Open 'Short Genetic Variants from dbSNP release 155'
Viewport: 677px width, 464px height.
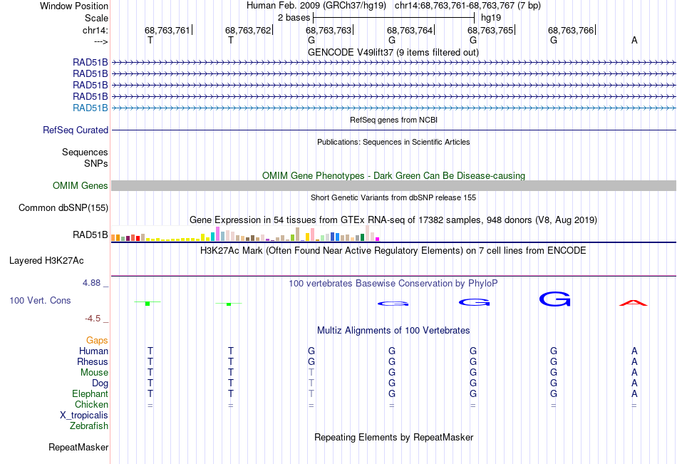click(393, 197)
